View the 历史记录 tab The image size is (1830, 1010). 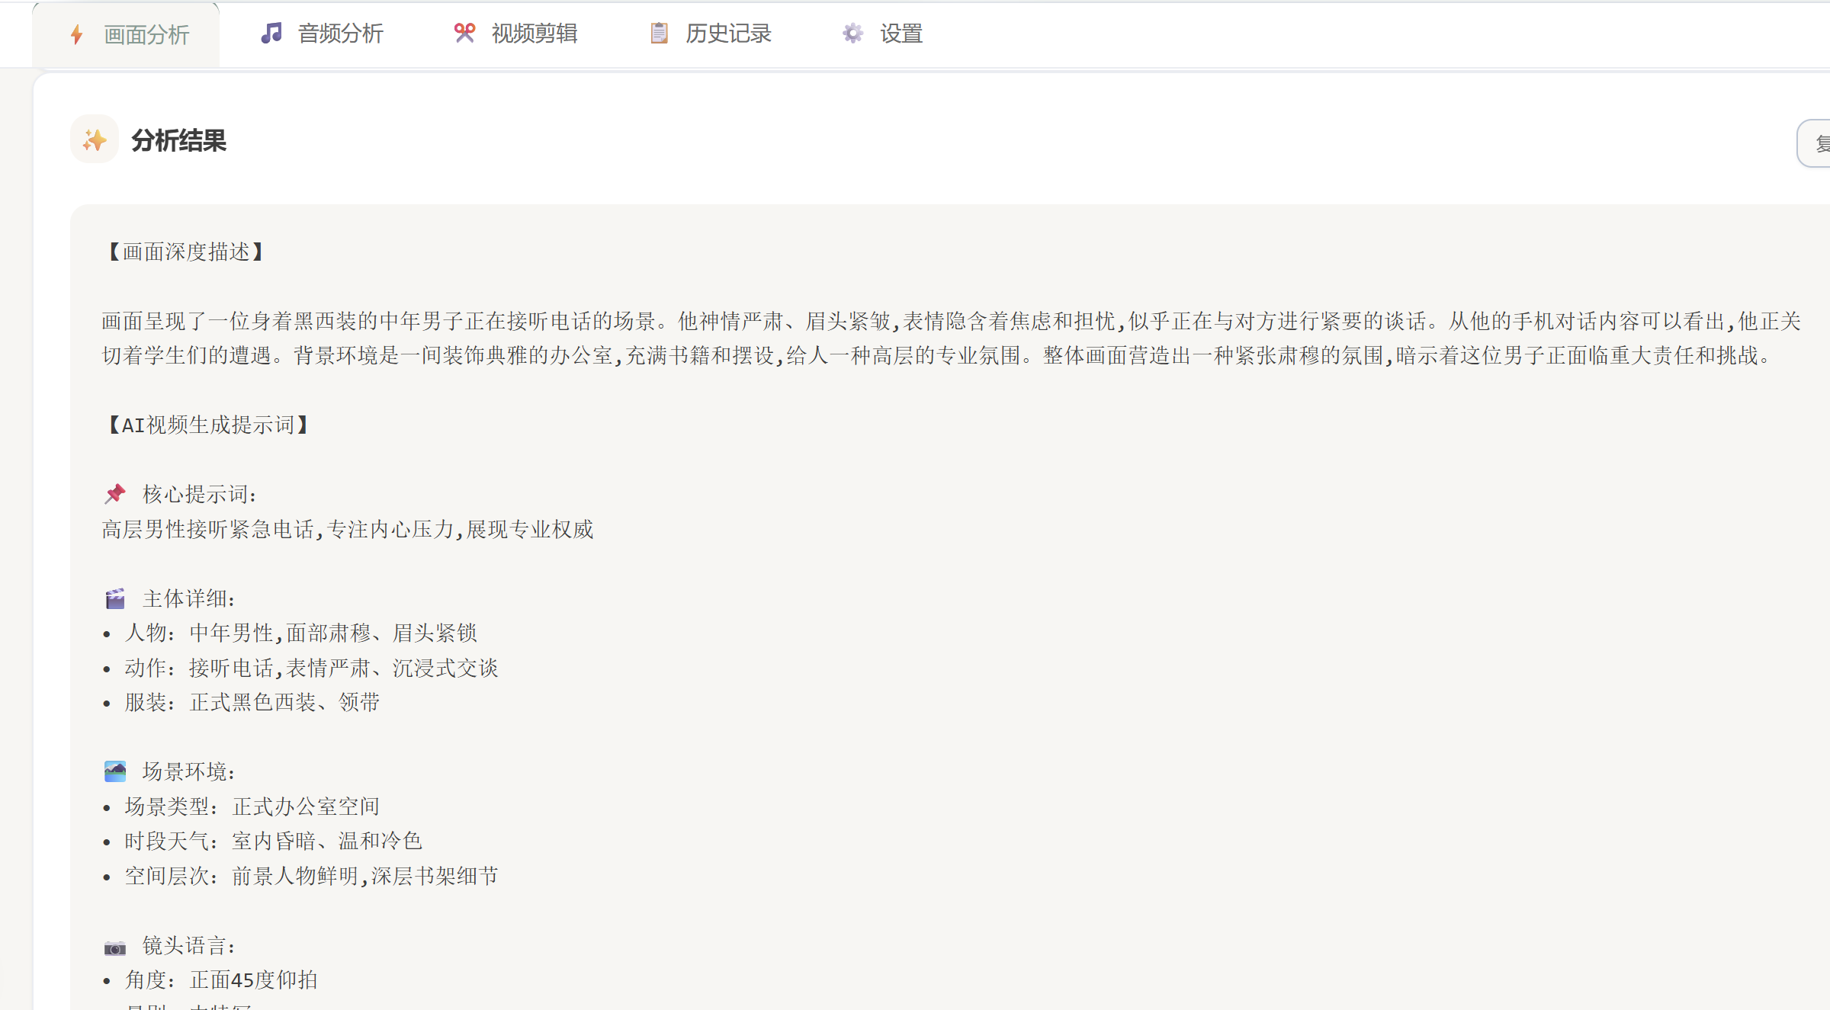click(x=728, y=33)
